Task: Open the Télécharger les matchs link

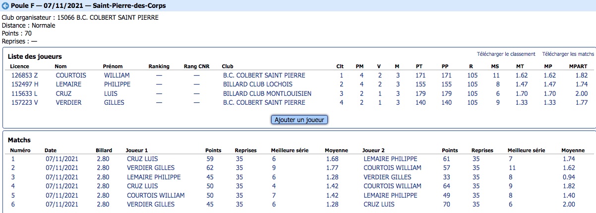Action: pos(568,54)
